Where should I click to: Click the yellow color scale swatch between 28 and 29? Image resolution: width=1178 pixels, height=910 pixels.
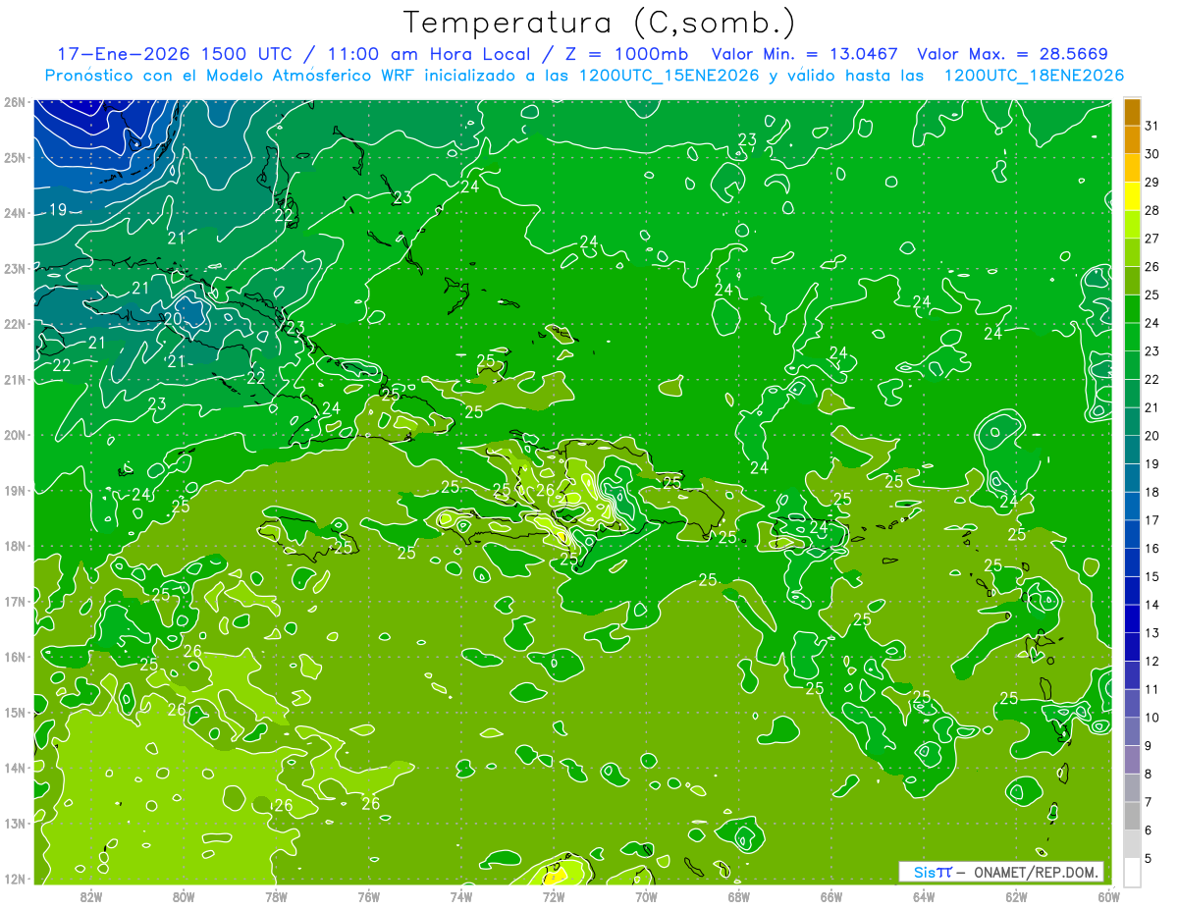1132,196
